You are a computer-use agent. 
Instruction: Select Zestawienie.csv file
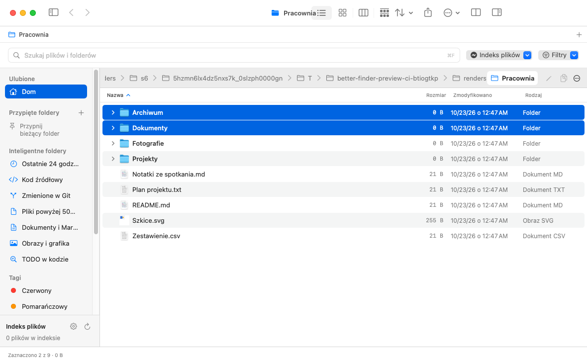[343, 236]
